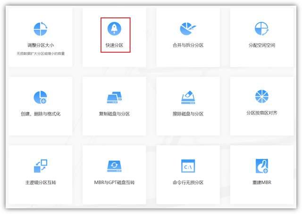
Task: Click the 分配空闲空间 circle icon
Action: (261, 29)
